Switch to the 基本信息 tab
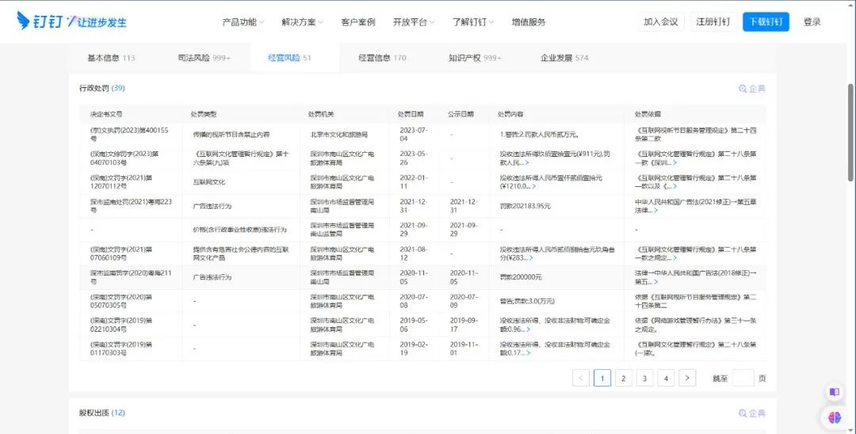Screen dimensions: 856x434 pyautogui.click(x=112, y=58)
